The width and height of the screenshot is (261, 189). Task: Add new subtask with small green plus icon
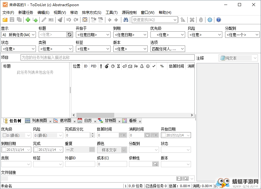[x=35, y=20]
